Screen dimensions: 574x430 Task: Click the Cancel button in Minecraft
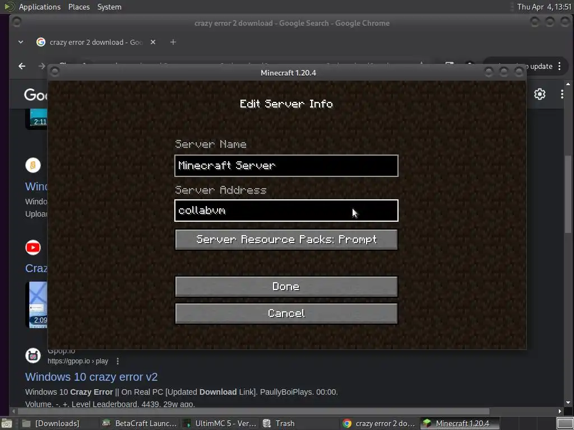286,314
